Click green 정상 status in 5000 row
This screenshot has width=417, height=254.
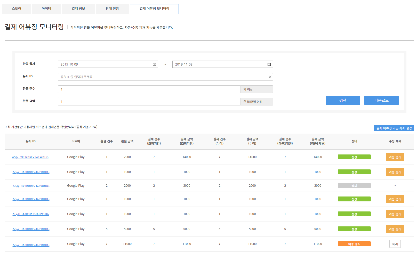click(x=354, y=229)
